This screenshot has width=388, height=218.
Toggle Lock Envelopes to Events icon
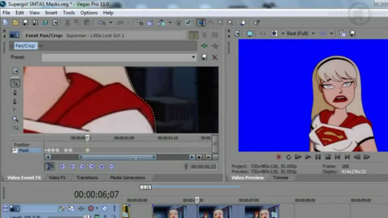178,23
